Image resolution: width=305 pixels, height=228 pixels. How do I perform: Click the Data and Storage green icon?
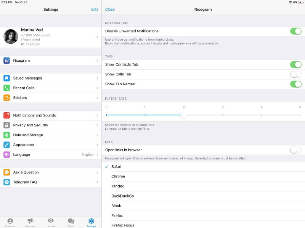tap(6, 135)
